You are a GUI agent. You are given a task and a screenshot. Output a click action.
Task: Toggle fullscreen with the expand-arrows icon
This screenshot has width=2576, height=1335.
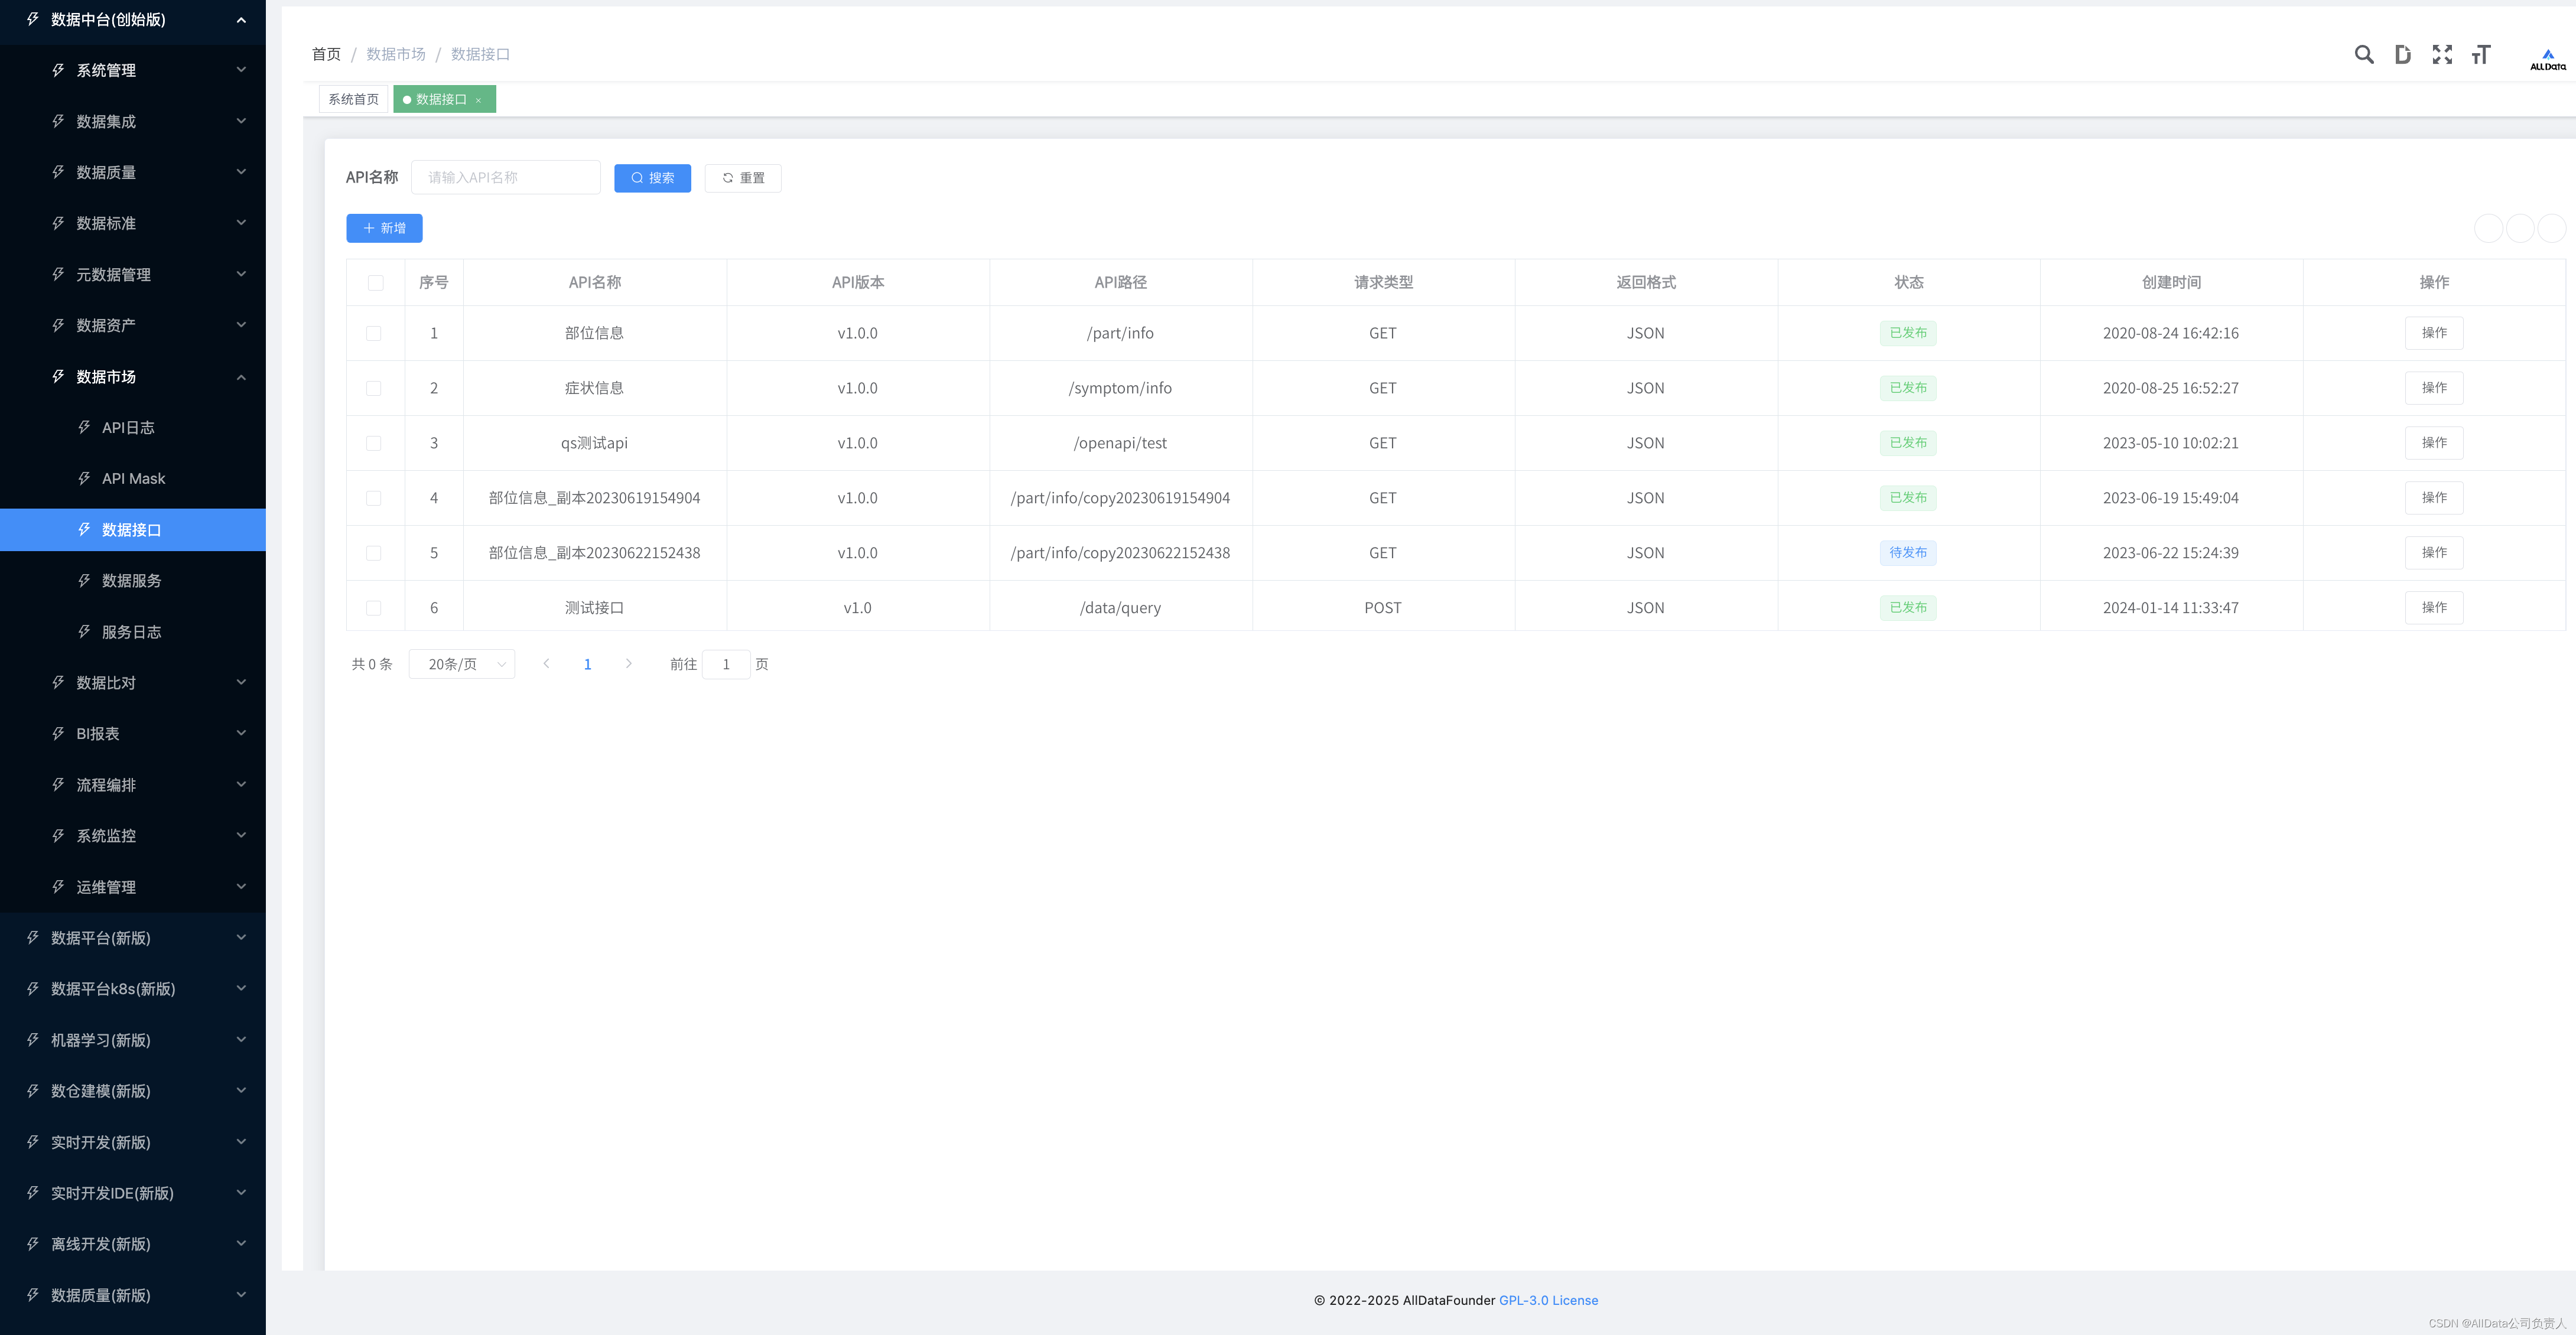tap(2442, 55)
